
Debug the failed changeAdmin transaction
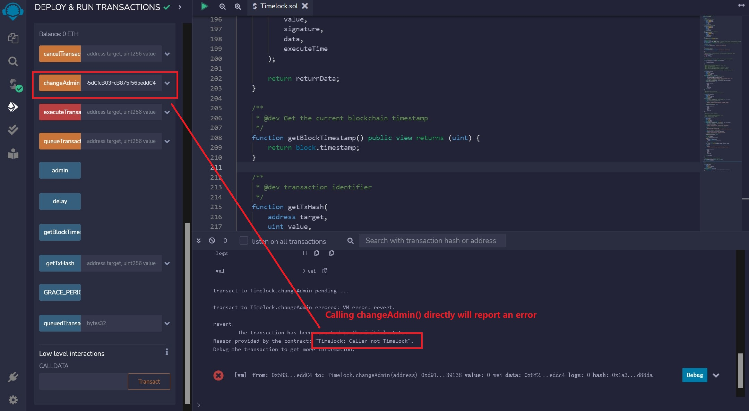(694, 375)
